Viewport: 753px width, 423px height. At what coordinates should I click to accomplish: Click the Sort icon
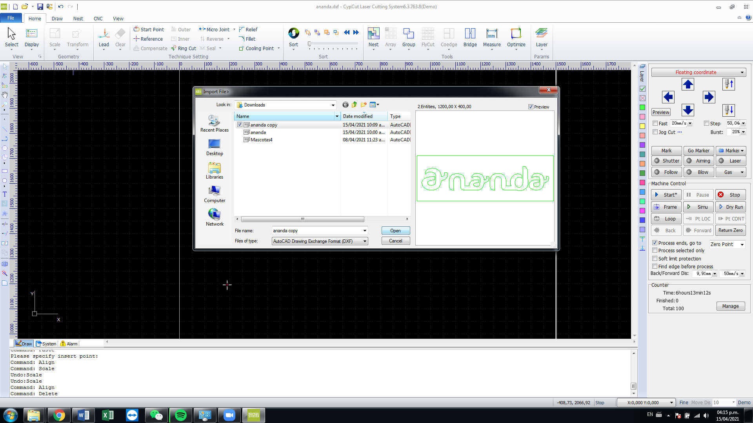293,34
